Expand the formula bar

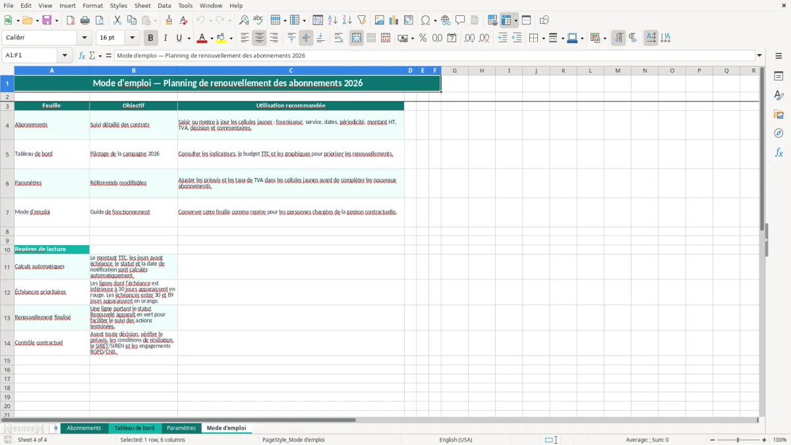pos(760,55)
